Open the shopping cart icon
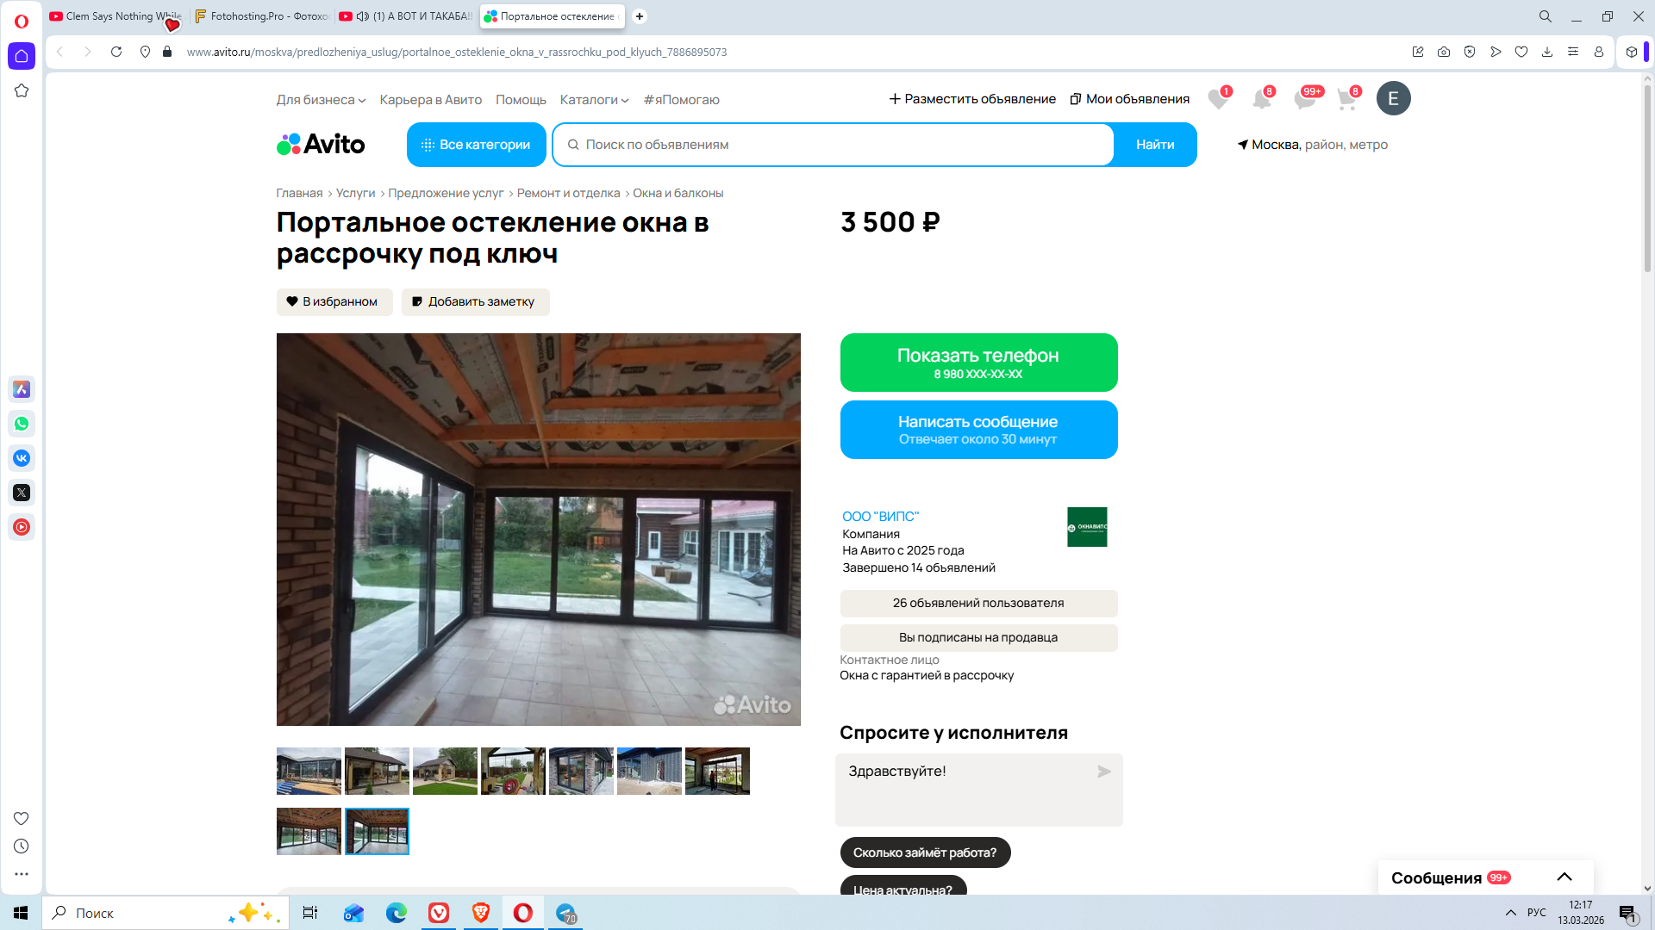Screen dimensions: 1655x930 pyautogui.click(x=1346, y=100)
